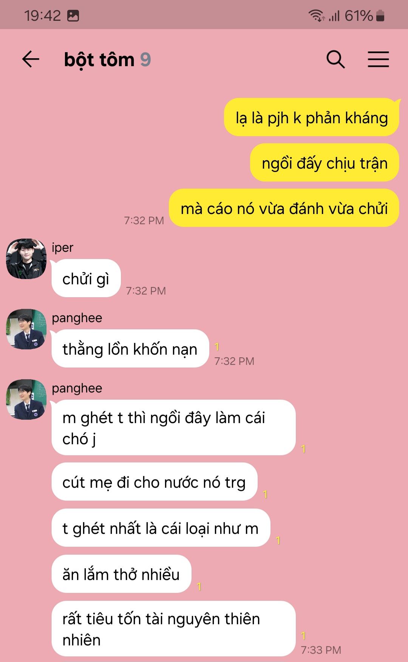Select the 'cút mẹ đi cho nước nó trg' message
The width and height of the screenshot is (408, 662).
coord(154,482)
